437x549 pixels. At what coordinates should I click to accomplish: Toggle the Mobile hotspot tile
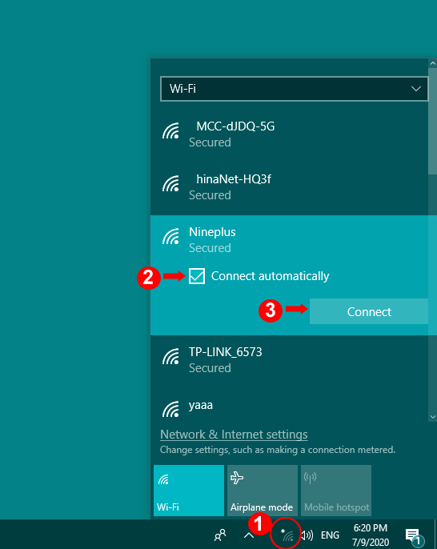[x=336, y=491]
